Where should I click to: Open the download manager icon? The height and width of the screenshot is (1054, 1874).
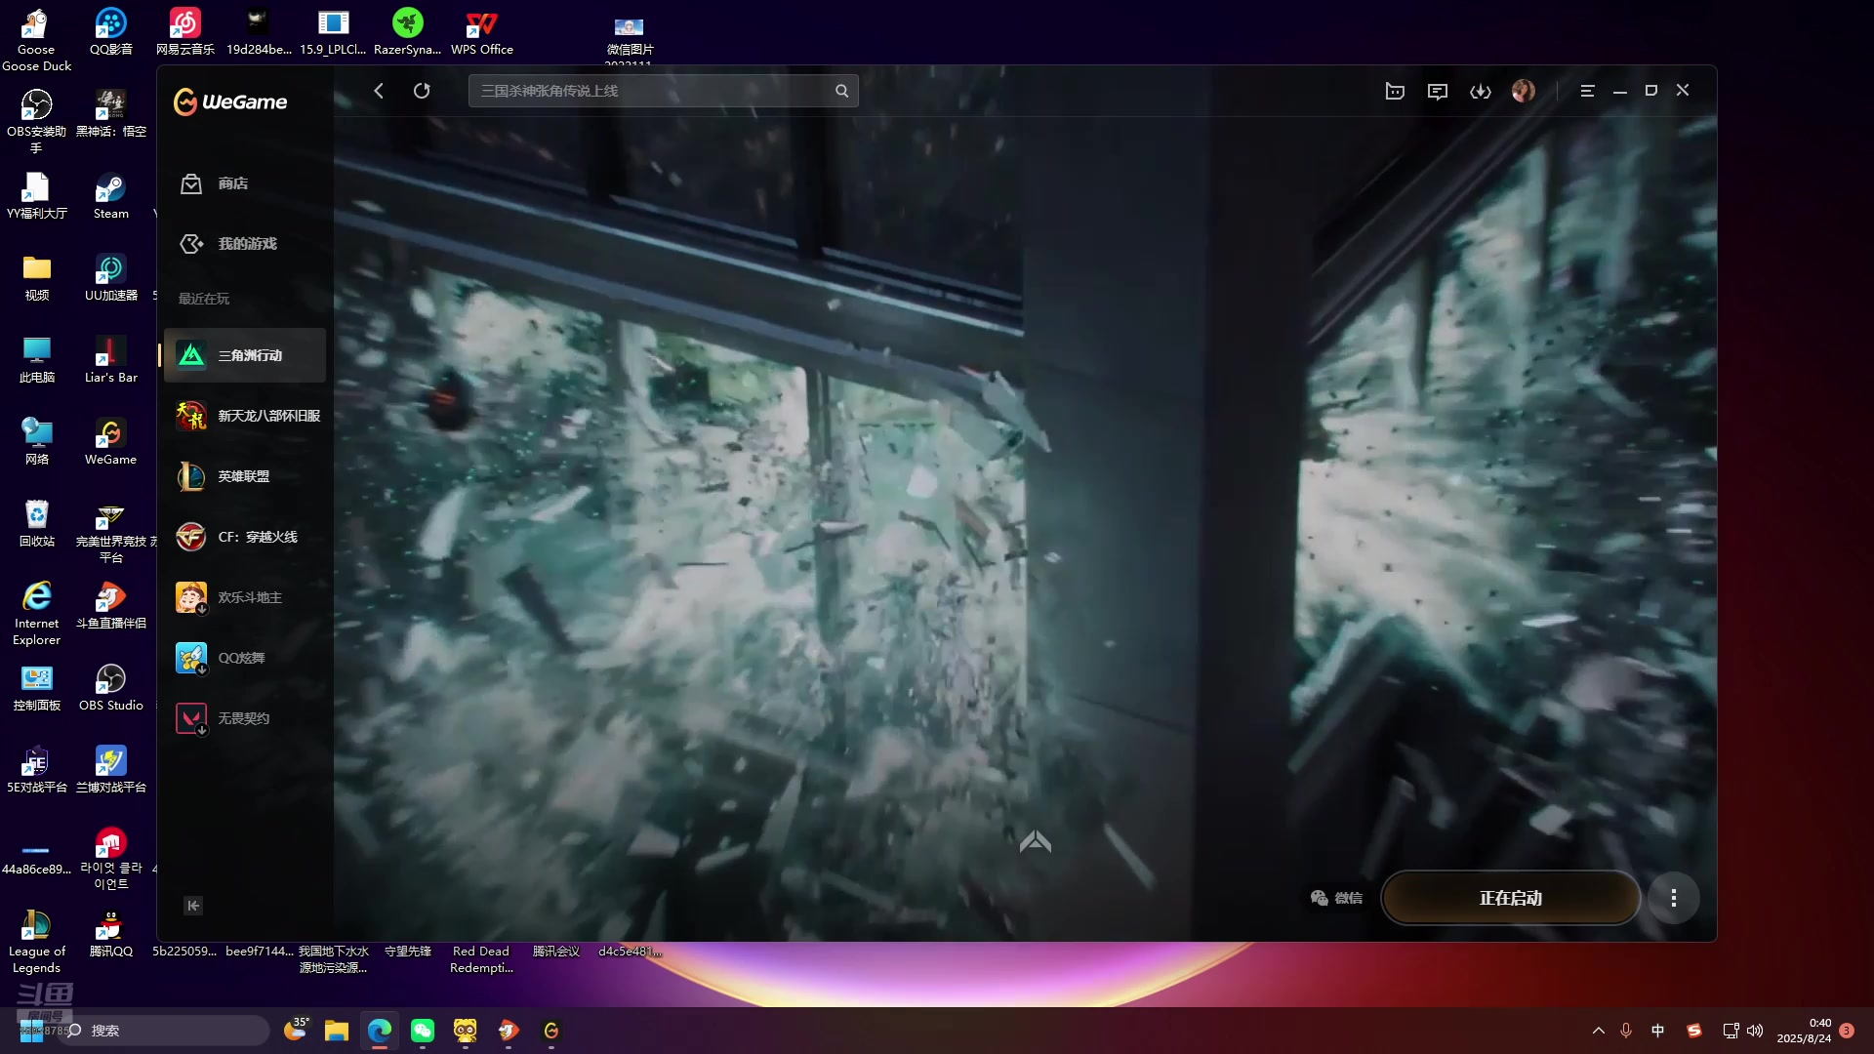[x=1481, y=91]
